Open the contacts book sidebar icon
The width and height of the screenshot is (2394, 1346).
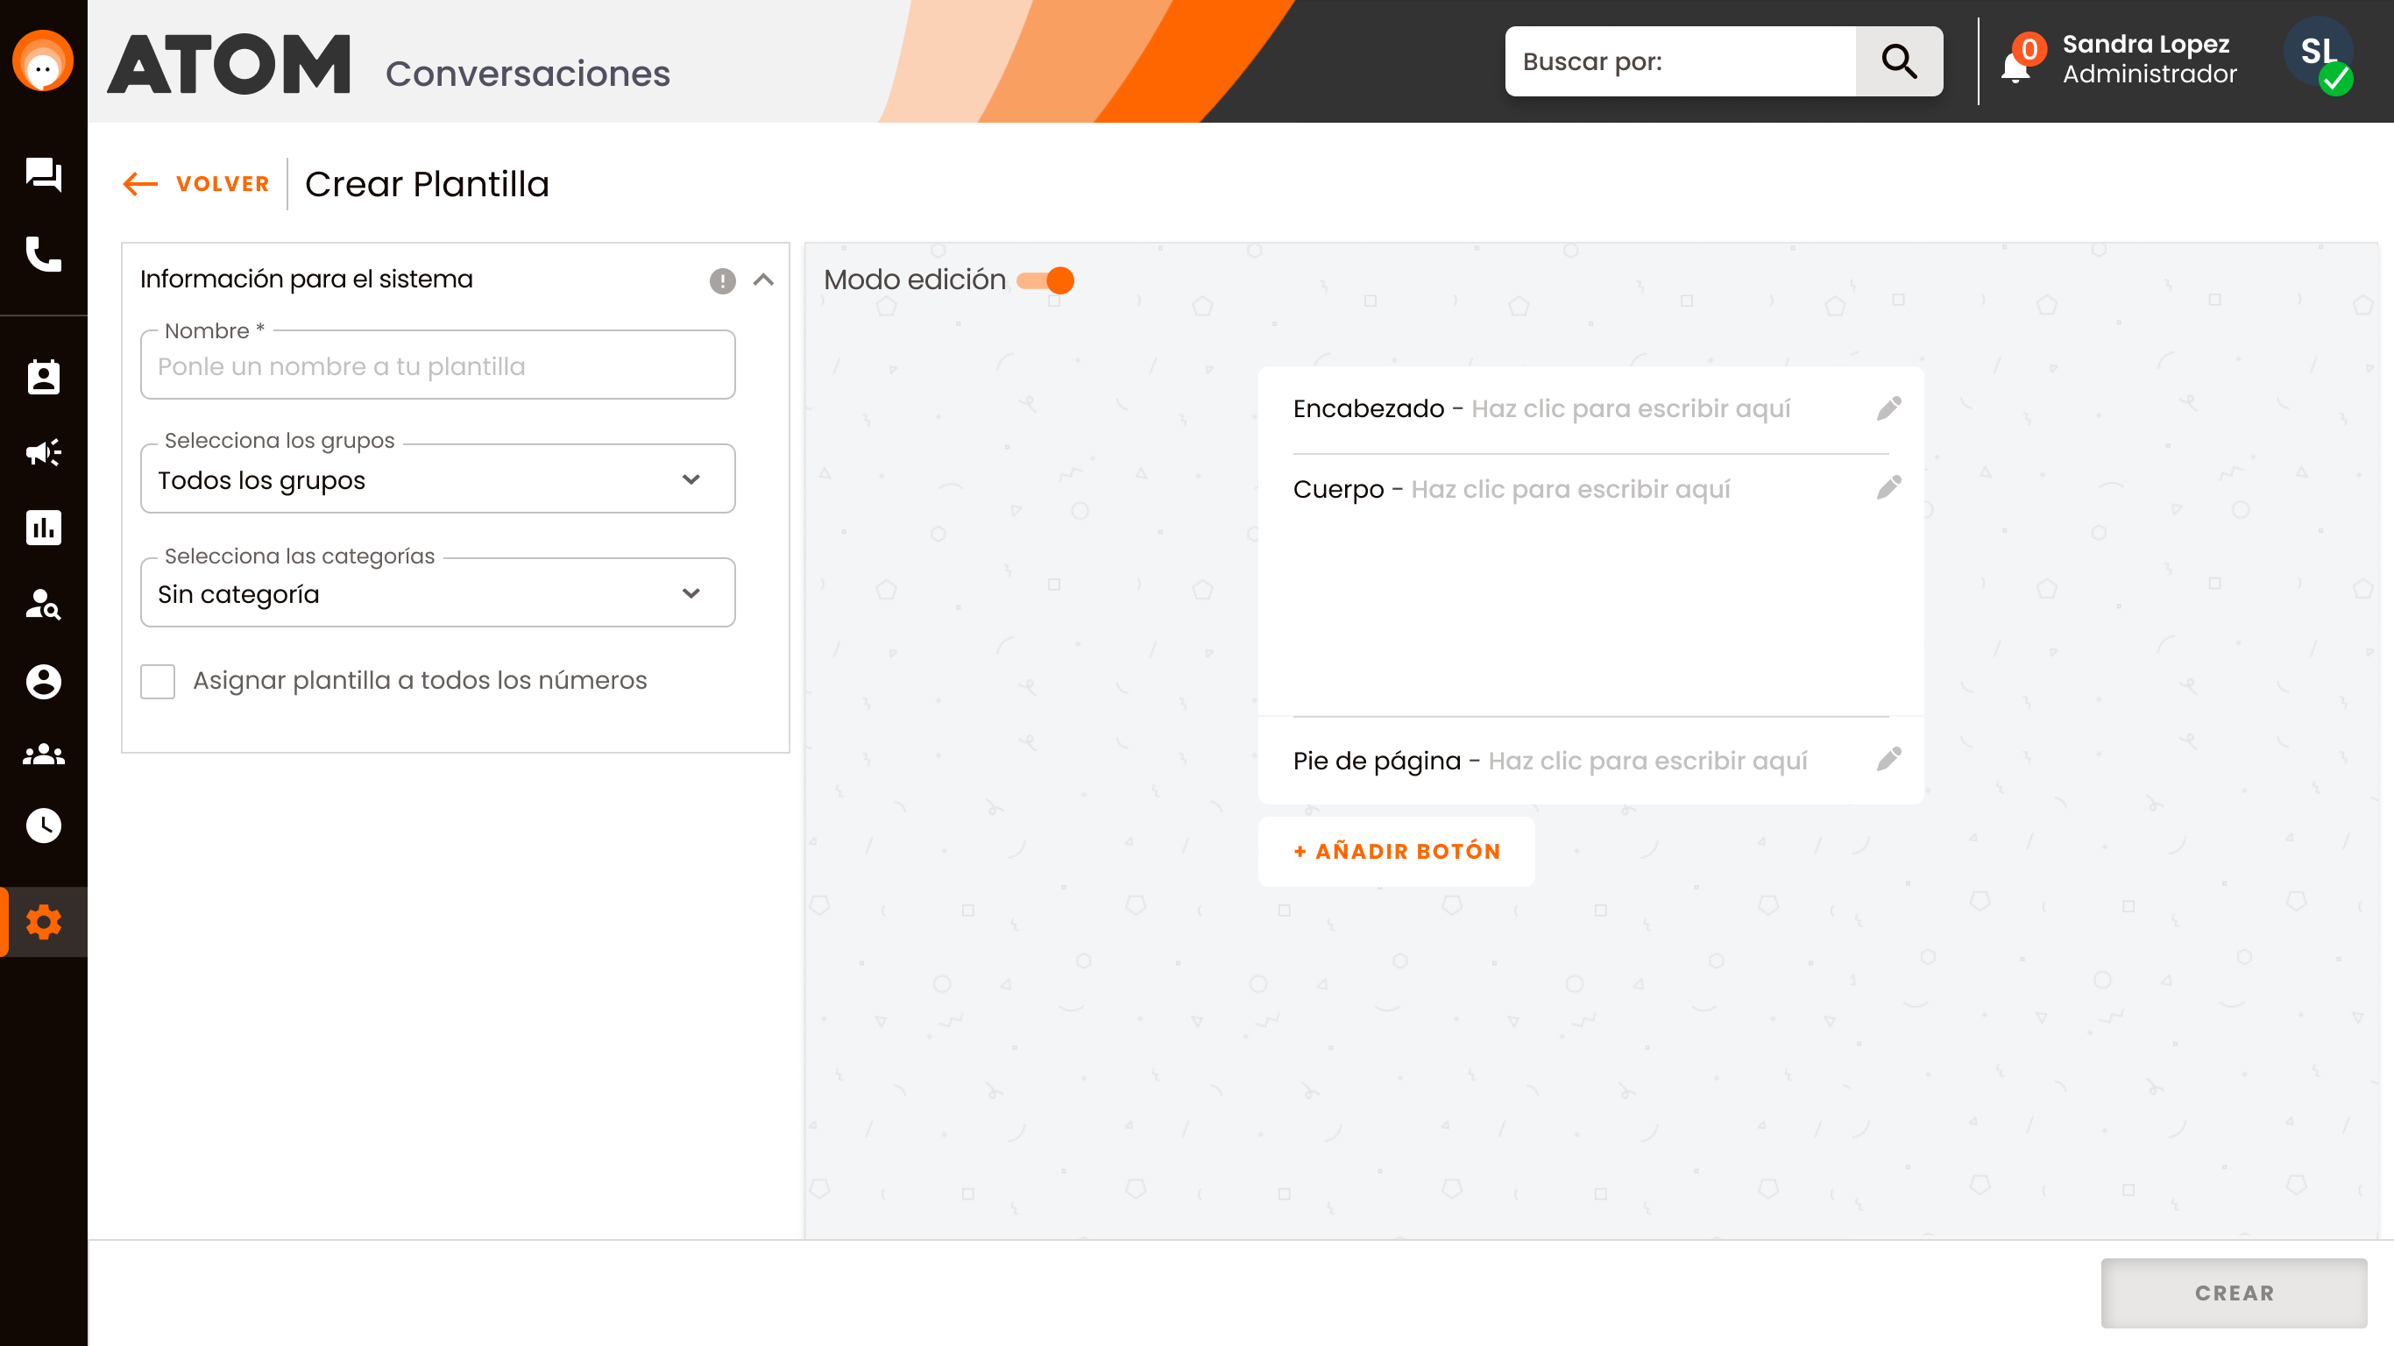[44, 377]
